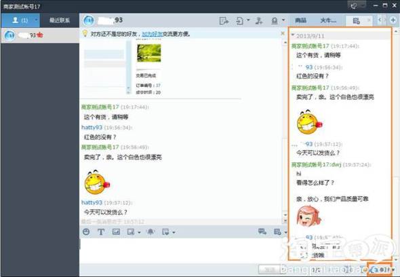400x277 pixels.
Task: Open the emoticon picker in the chat toolbar
Action: [86, 232]
